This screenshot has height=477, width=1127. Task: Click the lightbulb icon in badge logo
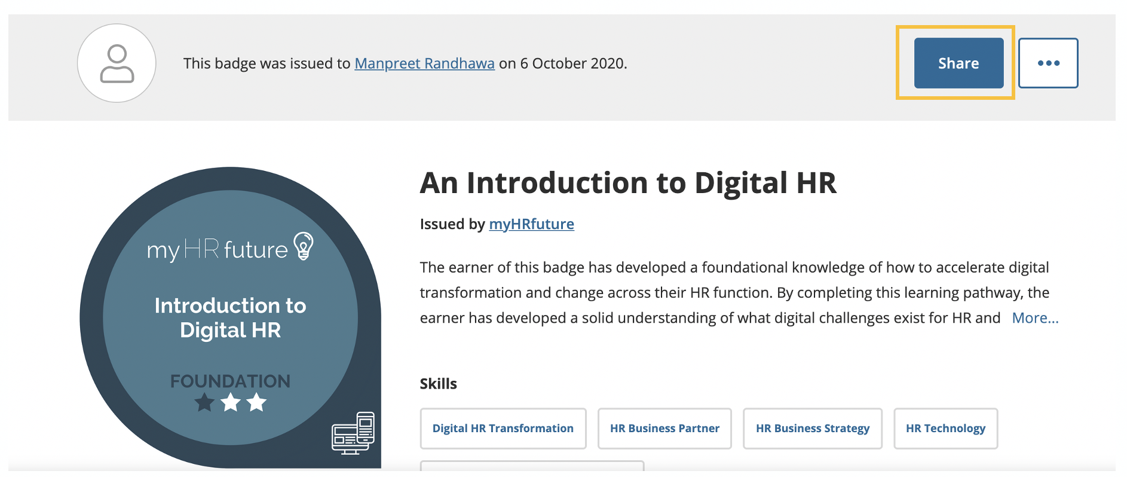tap(304, 246)
